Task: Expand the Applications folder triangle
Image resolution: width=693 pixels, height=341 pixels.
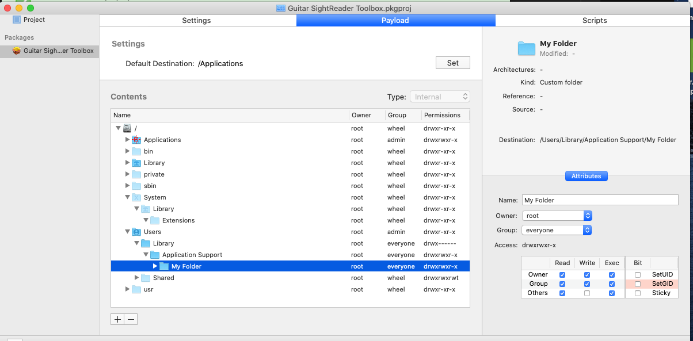Action: click(x=128, y=140)
